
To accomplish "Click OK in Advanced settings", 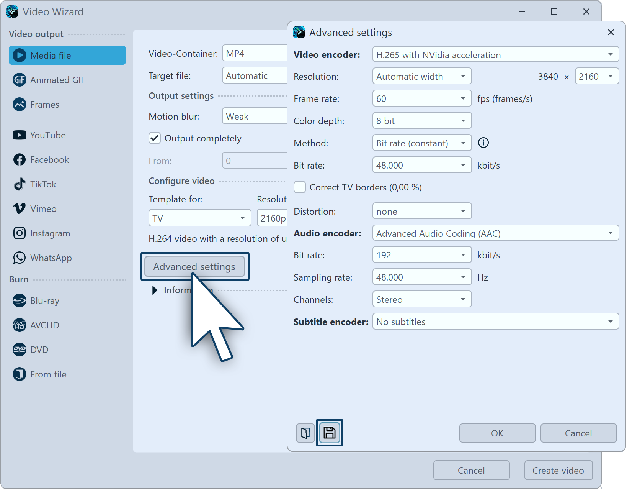I will tap(497, 433).
